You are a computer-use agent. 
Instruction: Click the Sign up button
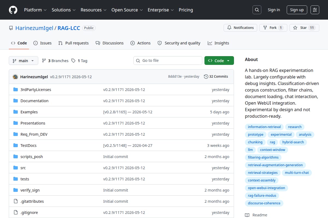(x=297, y=10)
